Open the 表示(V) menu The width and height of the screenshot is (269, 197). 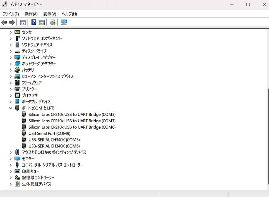[49, 14]
